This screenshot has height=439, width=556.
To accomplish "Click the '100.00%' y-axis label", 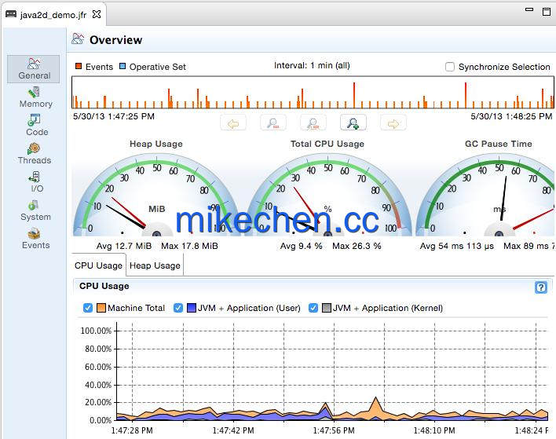I will click(96, 331).
